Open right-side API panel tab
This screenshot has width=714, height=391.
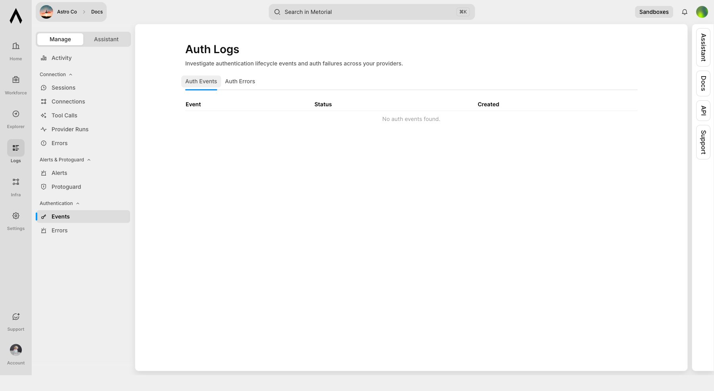point(703,111)
